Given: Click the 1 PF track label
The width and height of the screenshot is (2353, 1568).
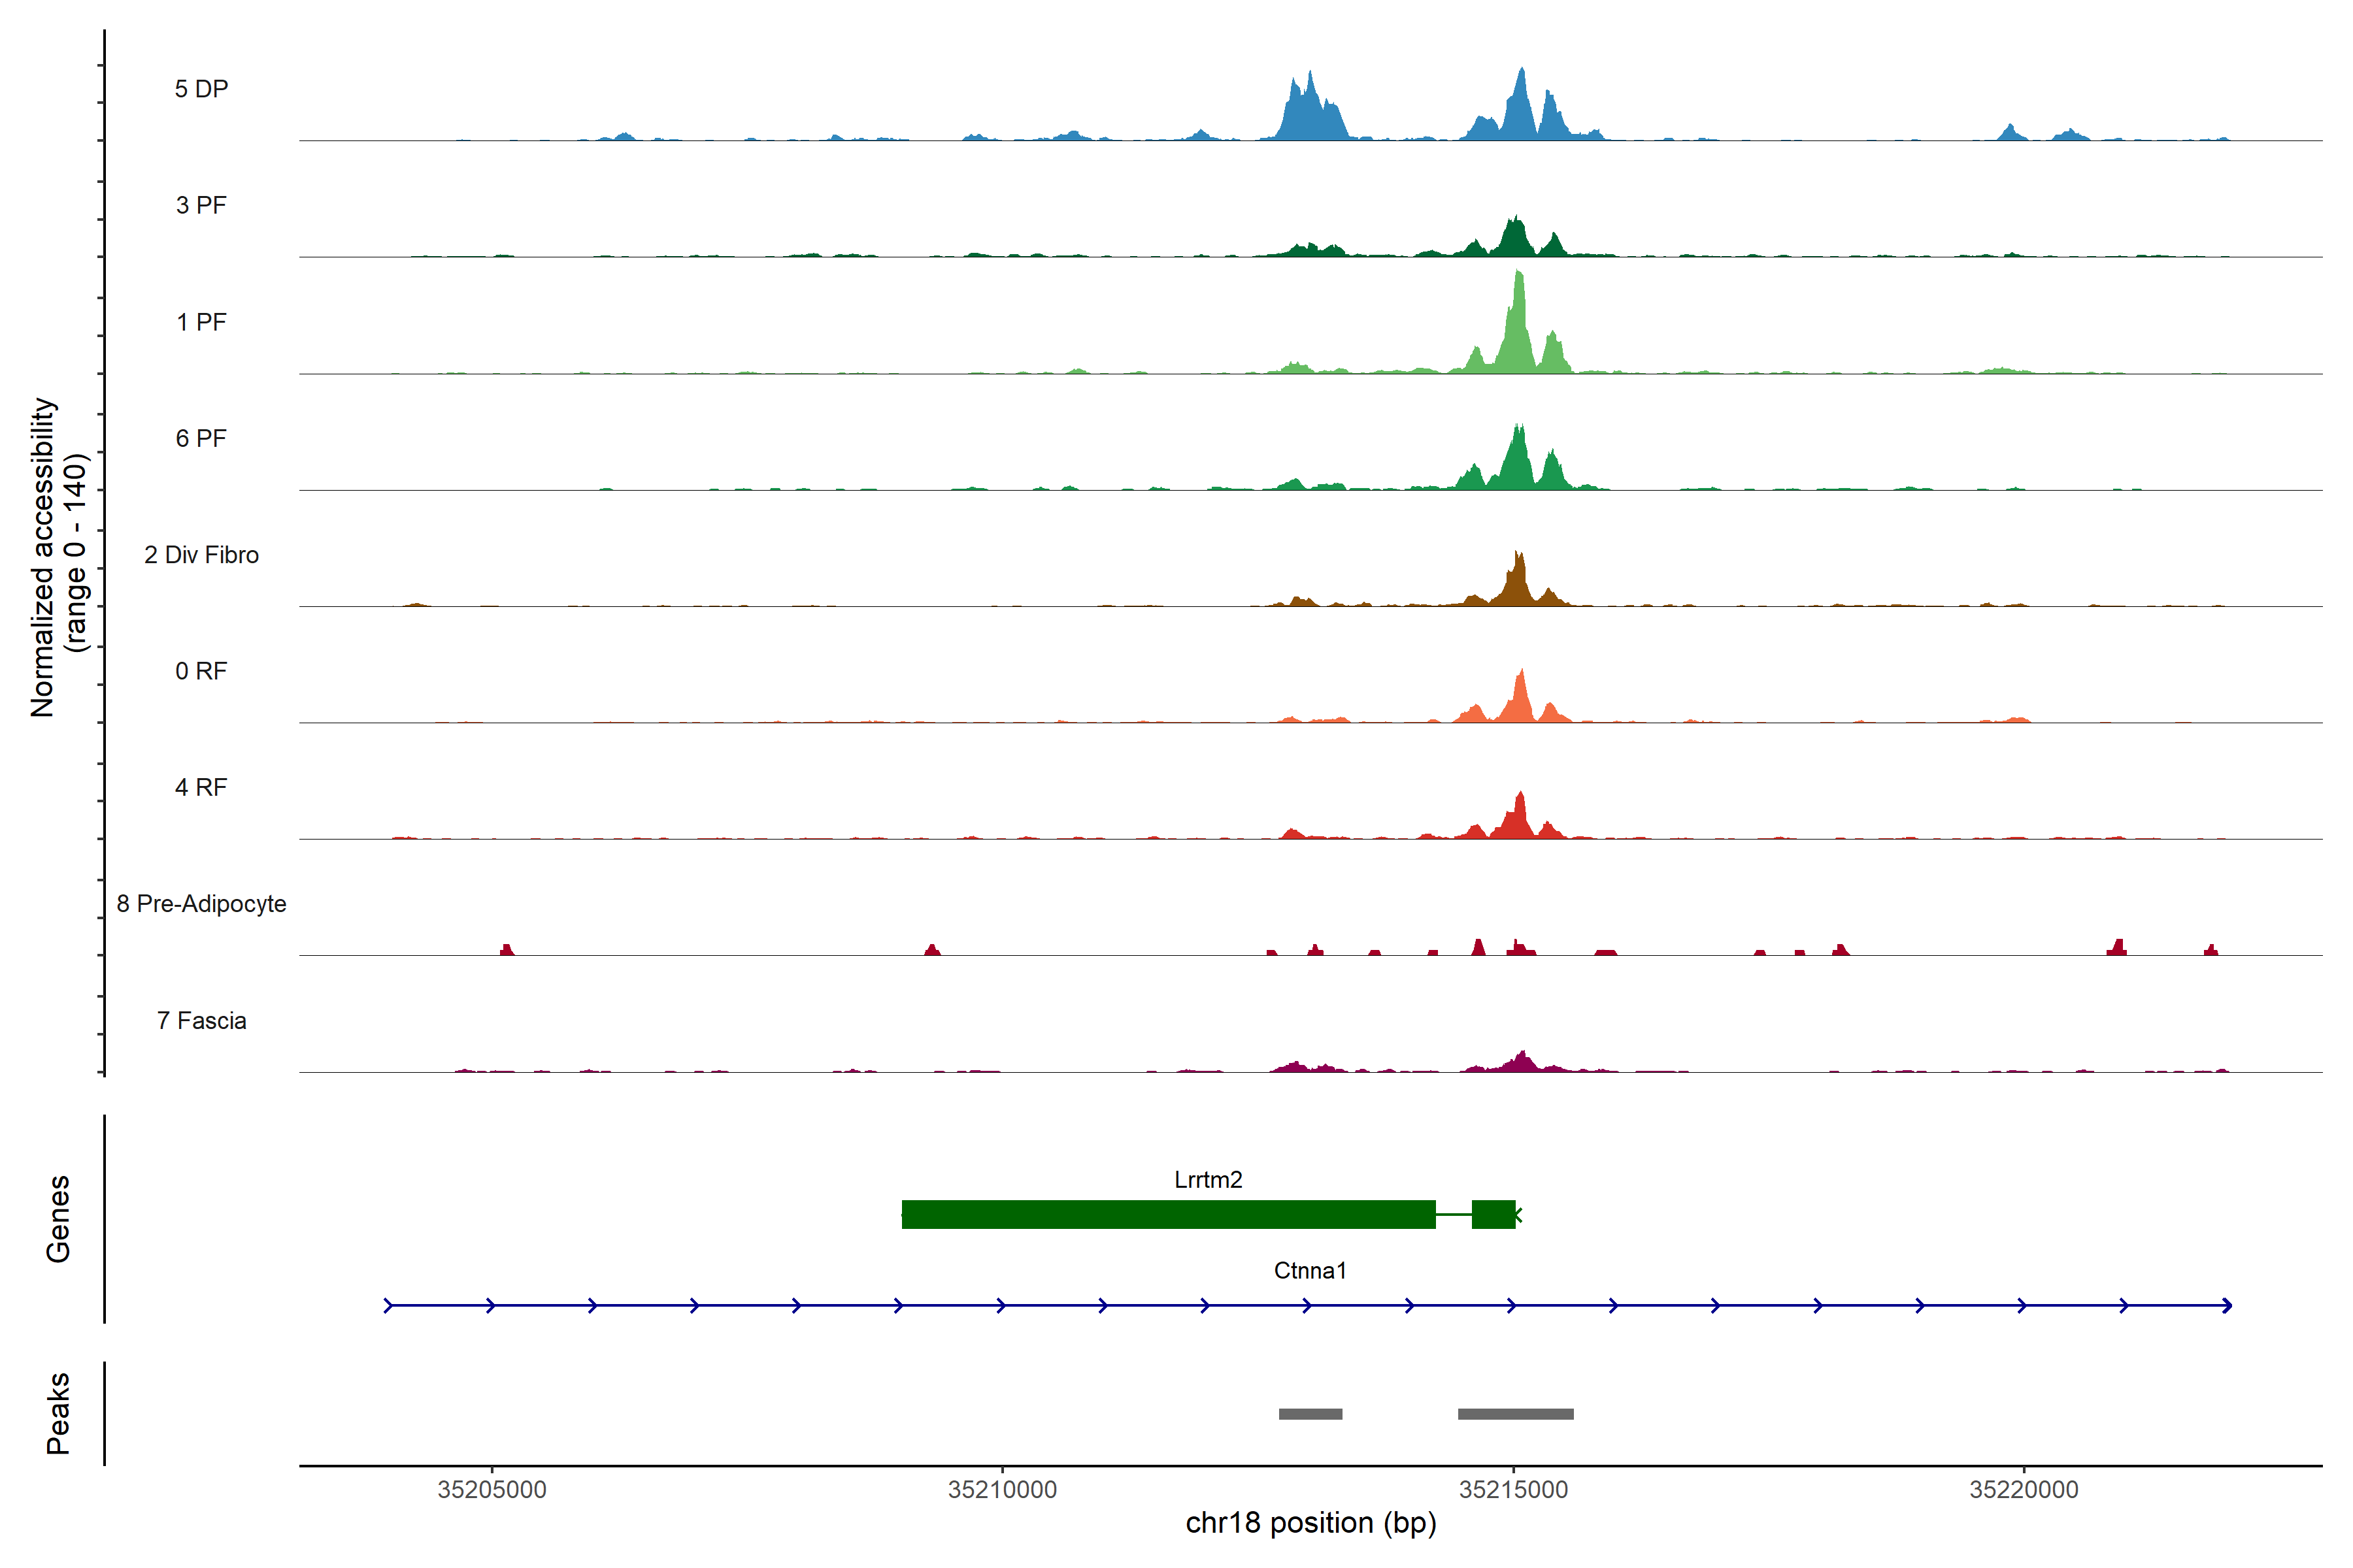Looking at the screenshot, I should tap(201, 322).
